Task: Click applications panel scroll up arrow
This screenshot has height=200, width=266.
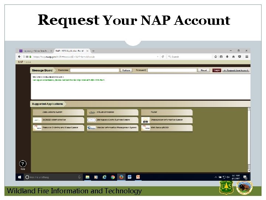Action: [x=249, y=109]
